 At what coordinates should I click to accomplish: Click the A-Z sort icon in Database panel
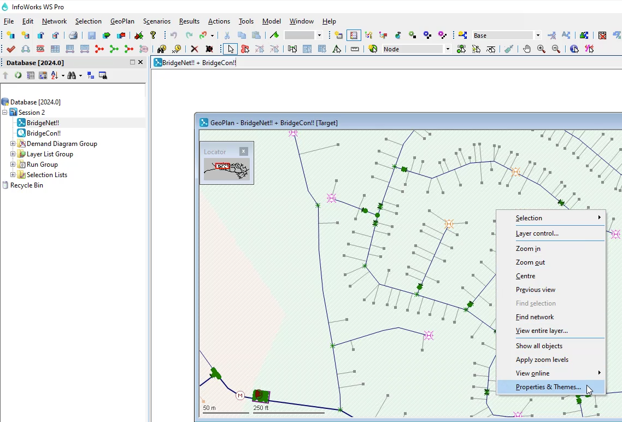[x=54, y=75]
